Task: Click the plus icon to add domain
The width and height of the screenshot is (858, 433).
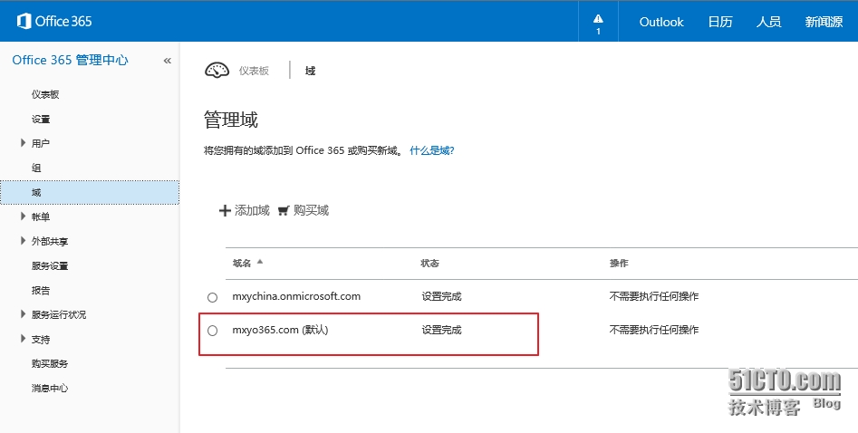Action: [x=225, y=211]
